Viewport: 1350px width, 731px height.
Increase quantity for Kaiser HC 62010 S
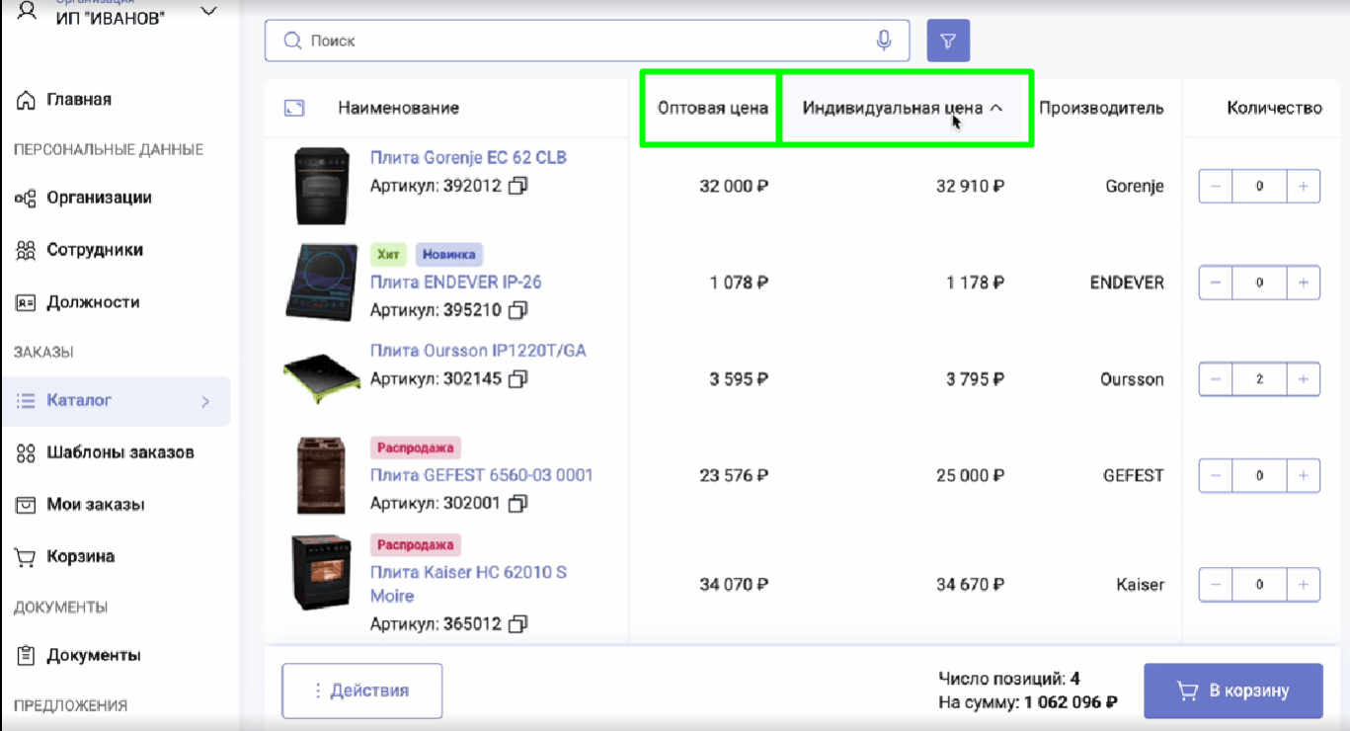1304,584
